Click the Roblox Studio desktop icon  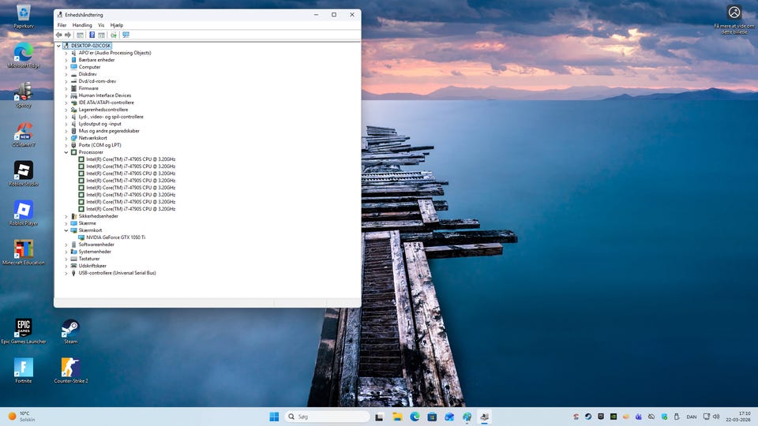pos(23,174)
